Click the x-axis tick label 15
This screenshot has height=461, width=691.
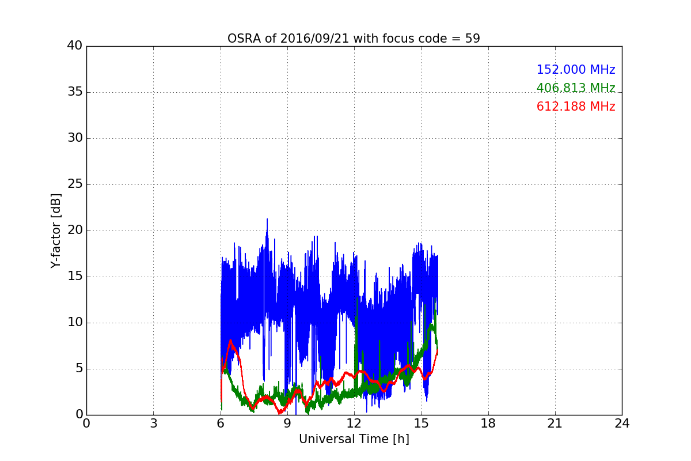tap(421, 424)
